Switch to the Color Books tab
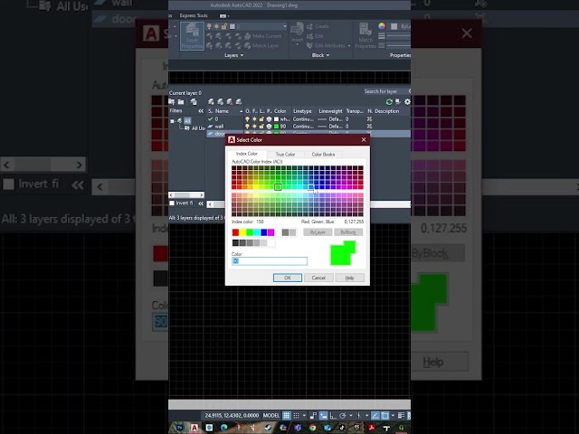This screenshot has height=434, width=579. 323,155
